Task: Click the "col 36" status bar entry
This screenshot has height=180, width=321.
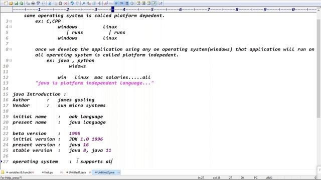Action: coord(216,178)
